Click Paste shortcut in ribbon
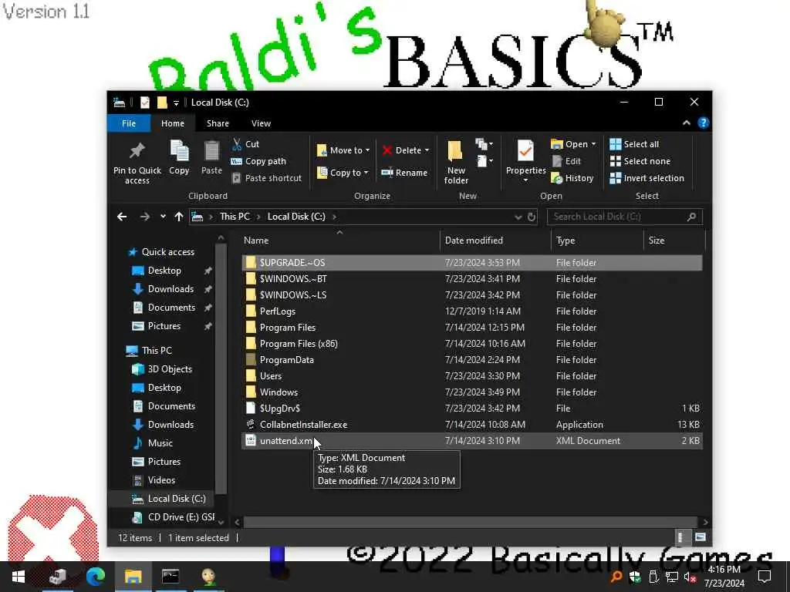The image size is (790, 592). (x=266, y=178)
